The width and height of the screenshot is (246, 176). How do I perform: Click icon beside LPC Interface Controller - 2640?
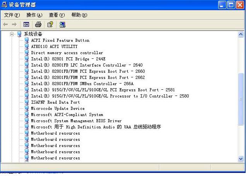pyautogui.click(x=27, y=65)
